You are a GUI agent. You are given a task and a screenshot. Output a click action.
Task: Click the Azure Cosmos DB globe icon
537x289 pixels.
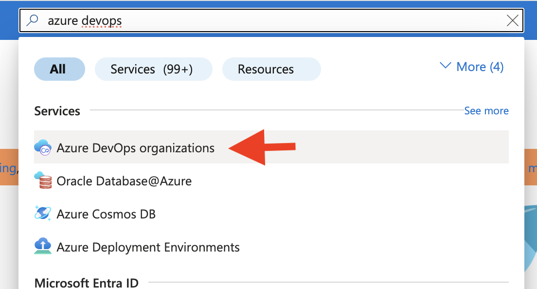pos(43,214)
